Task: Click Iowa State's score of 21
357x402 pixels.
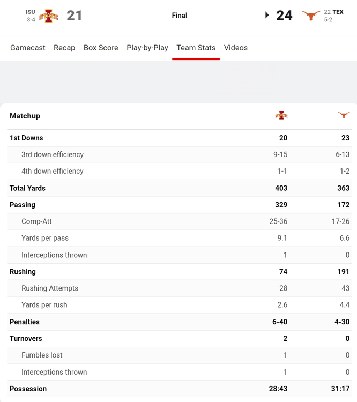Action: pyautogui.click(x=75, y=16)
